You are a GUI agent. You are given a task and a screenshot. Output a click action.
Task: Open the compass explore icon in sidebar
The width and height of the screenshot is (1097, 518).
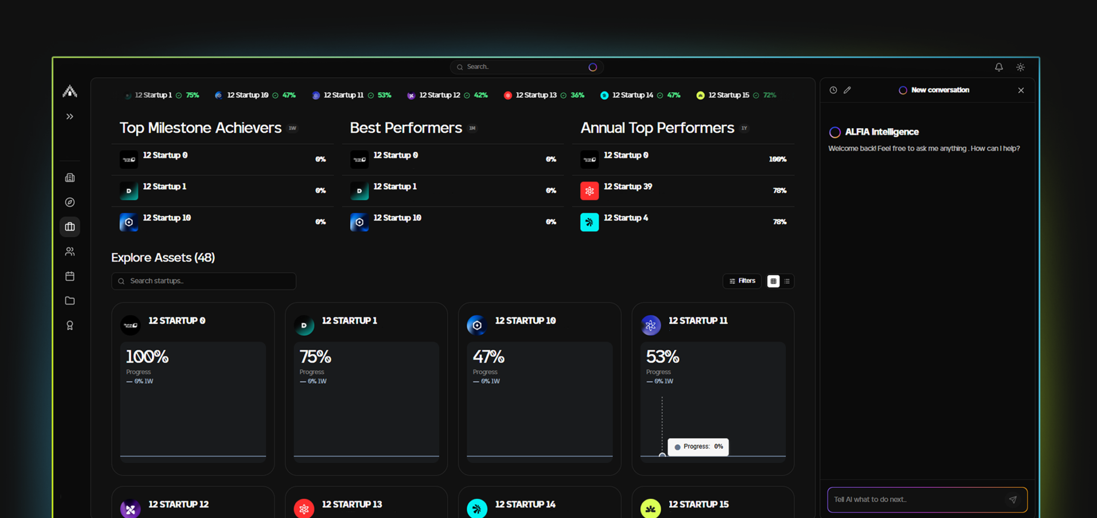click(x=70, y=202)
